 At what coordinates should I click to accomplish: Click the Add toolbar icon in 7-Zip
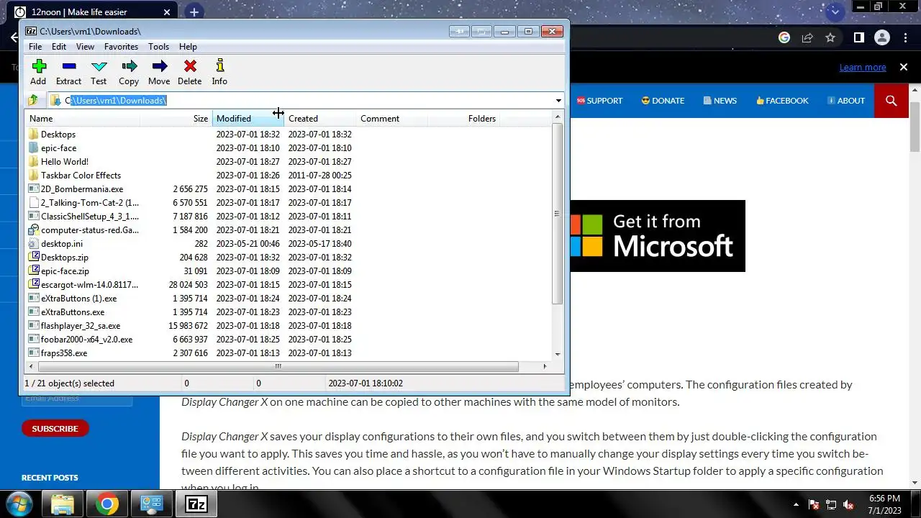(x=39, y=66)
